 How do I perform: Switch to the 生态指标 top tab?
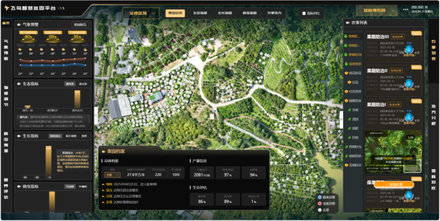click(199, 13)
